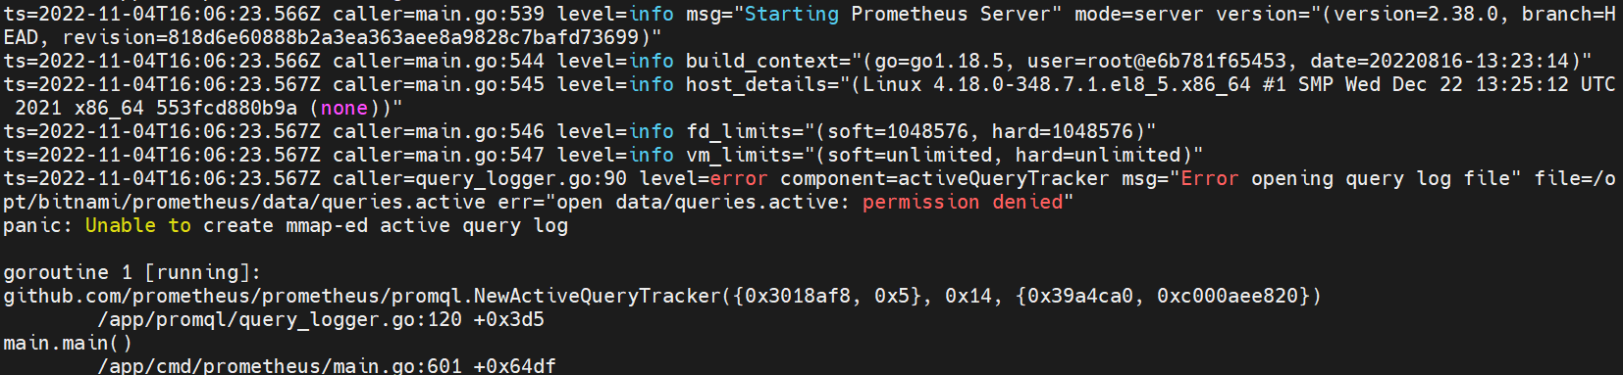Image resolution: width=1623 pixels, height=375 pixels.
Task: Click the magenta 'none' word
Action: (x=344, y=108)
